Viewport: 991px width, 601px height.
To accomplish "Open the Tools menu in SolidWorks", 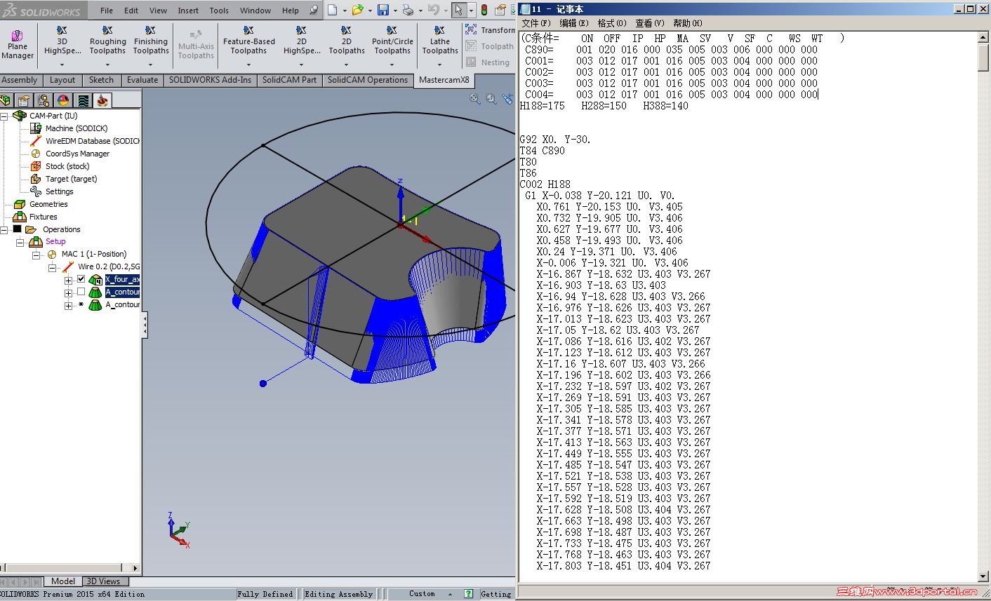I will point(219,11).
